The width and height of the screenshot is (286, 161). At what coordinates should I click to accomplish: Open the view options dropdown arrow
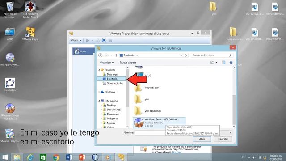(216, 63)
